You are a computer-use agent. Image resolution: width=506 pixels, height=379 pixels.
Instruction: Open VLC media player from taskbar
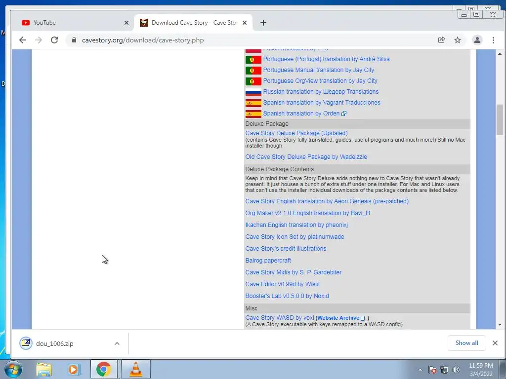pos(136,369)
